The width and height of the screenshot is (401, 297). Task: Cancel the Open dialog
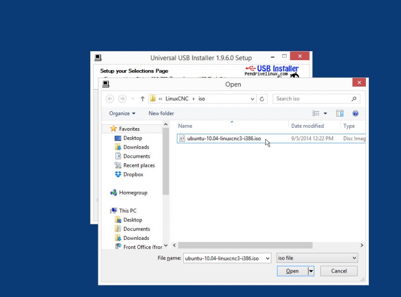[x=339, y=270]
